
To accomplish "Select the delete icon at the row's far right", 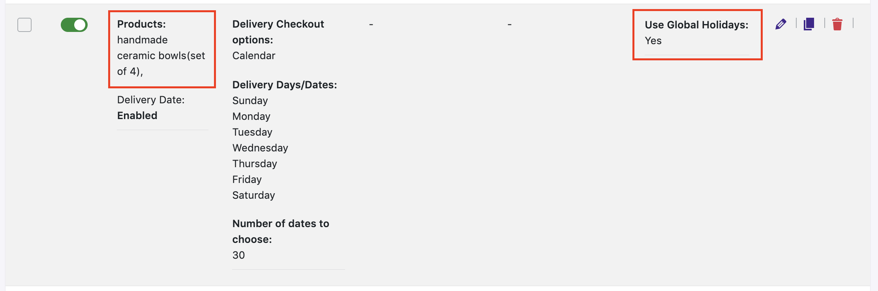I will 838,24.
